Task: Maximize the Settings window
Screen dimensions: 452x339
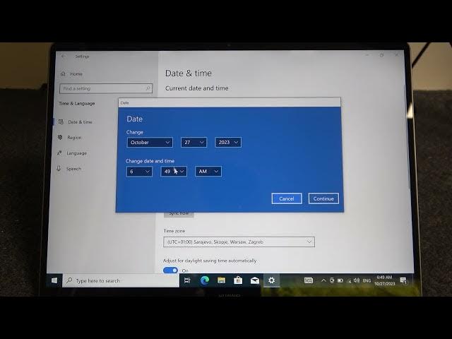Action: [x=381, y=55]
